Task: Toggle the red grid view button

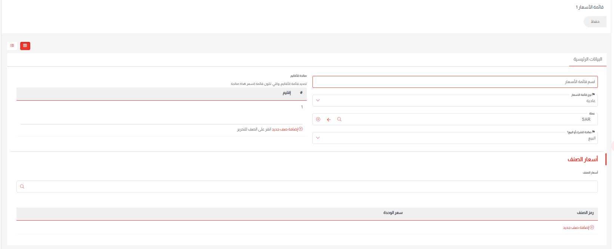Action: [x=25, y=46]
